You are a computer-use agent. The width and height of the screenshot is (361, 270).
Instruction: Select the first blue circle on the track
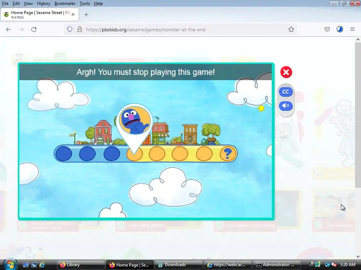(64, 154)
